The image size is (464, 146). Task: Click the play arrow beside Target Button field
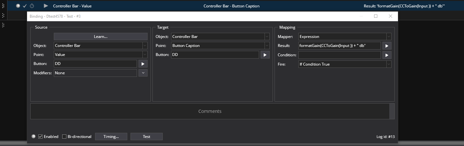[x=265, y=55]
